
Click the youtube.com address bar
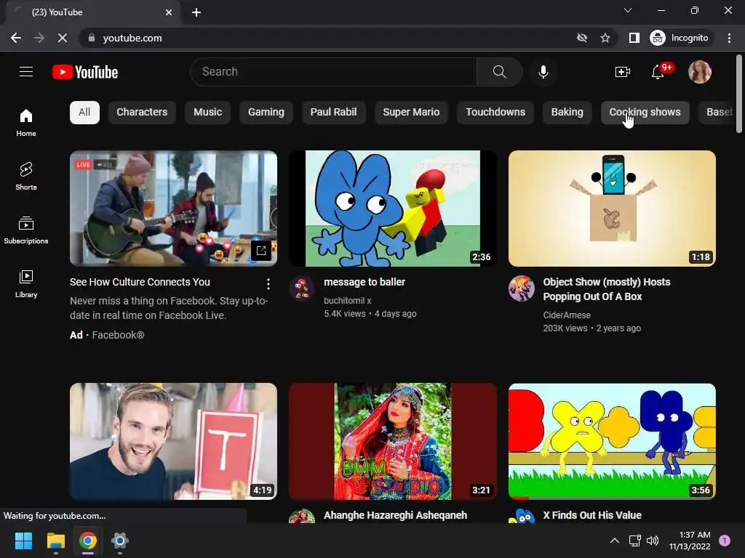click(x=328, y=38)
